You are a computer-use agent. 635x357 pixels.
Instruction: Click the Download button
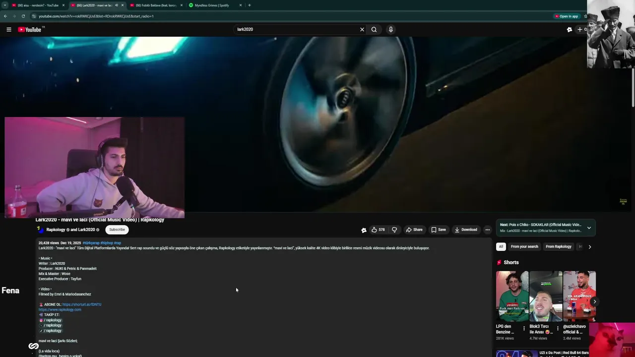(466, 230)
